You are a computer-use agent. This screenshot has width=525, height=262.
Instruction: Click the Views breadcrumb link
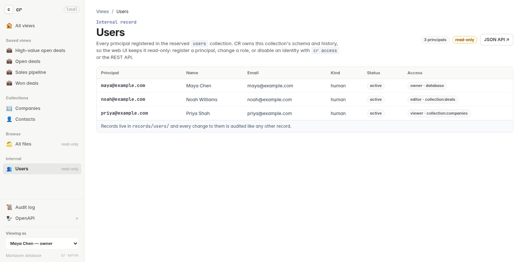[x=102, y=12]
